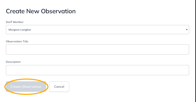
Task: Click the dropdown arrow beside Morgane Langlais
Action: tap(187, 30)
